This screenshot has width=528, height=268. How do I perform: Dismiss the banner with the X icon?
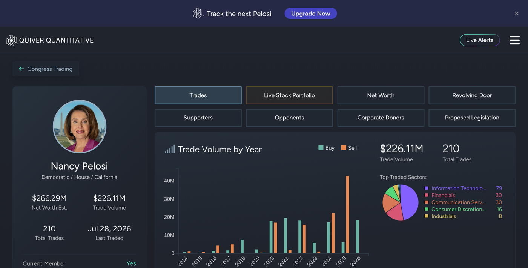[x=517, y=14]
